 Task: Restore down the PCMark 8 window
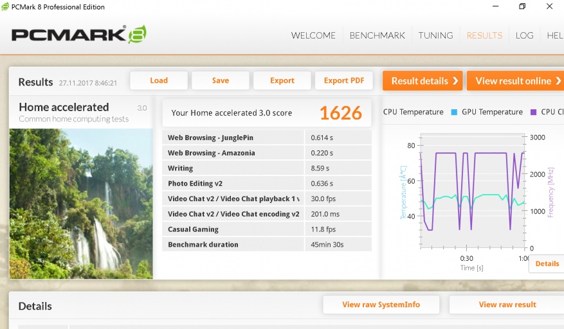click(522, 6)
